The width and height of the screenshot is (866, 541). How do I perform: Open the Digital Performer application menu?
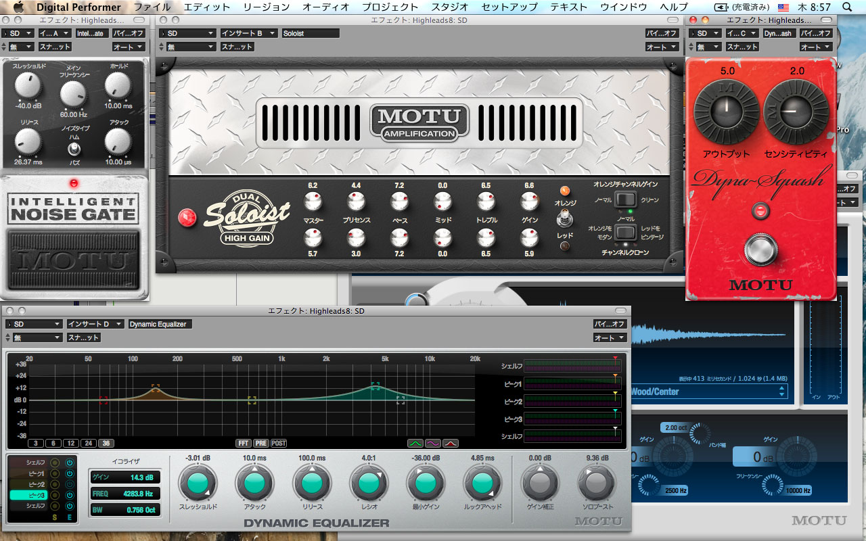click(x=79, y=7)
